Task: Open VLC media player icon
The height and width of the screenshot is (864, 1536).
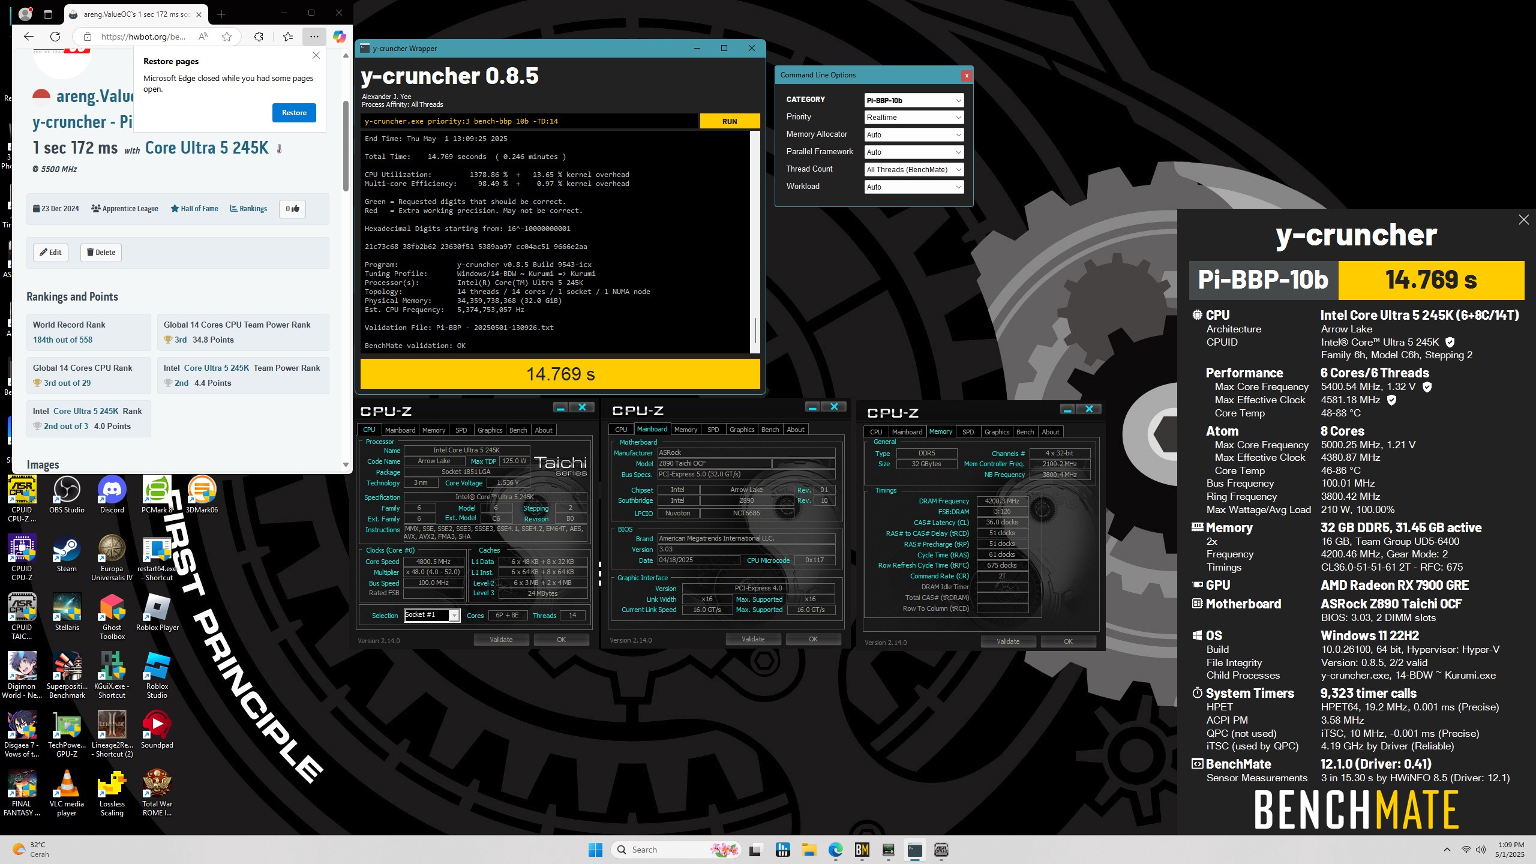Action: 67,793
